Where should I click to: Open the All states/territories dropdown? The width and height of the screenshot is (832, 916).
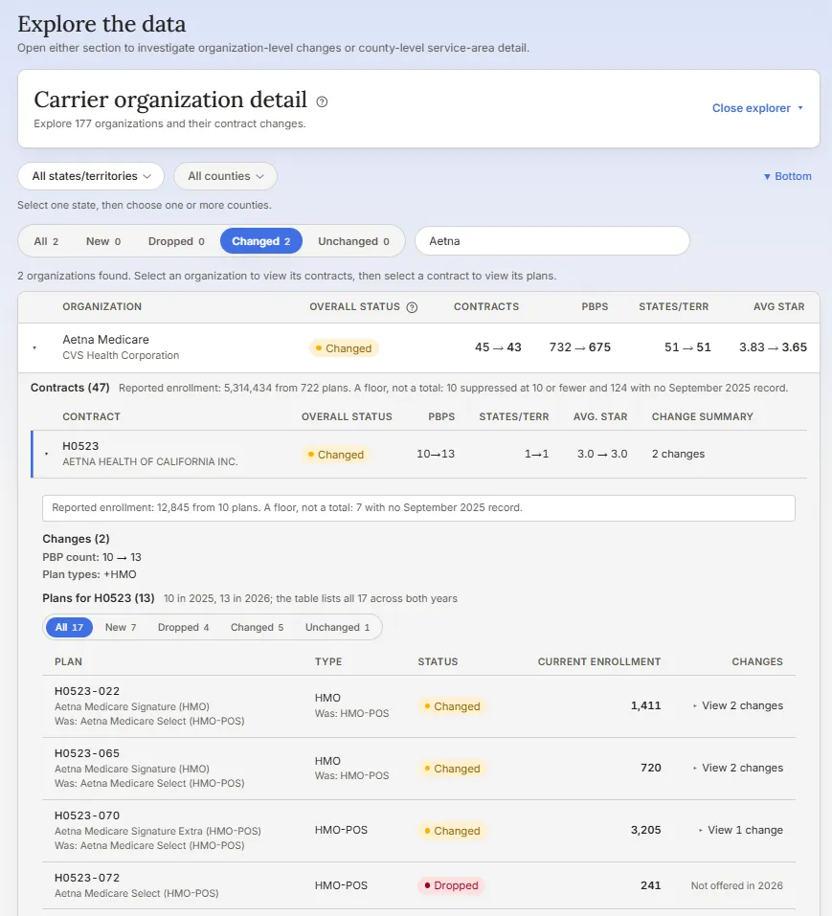pos(91,176)
